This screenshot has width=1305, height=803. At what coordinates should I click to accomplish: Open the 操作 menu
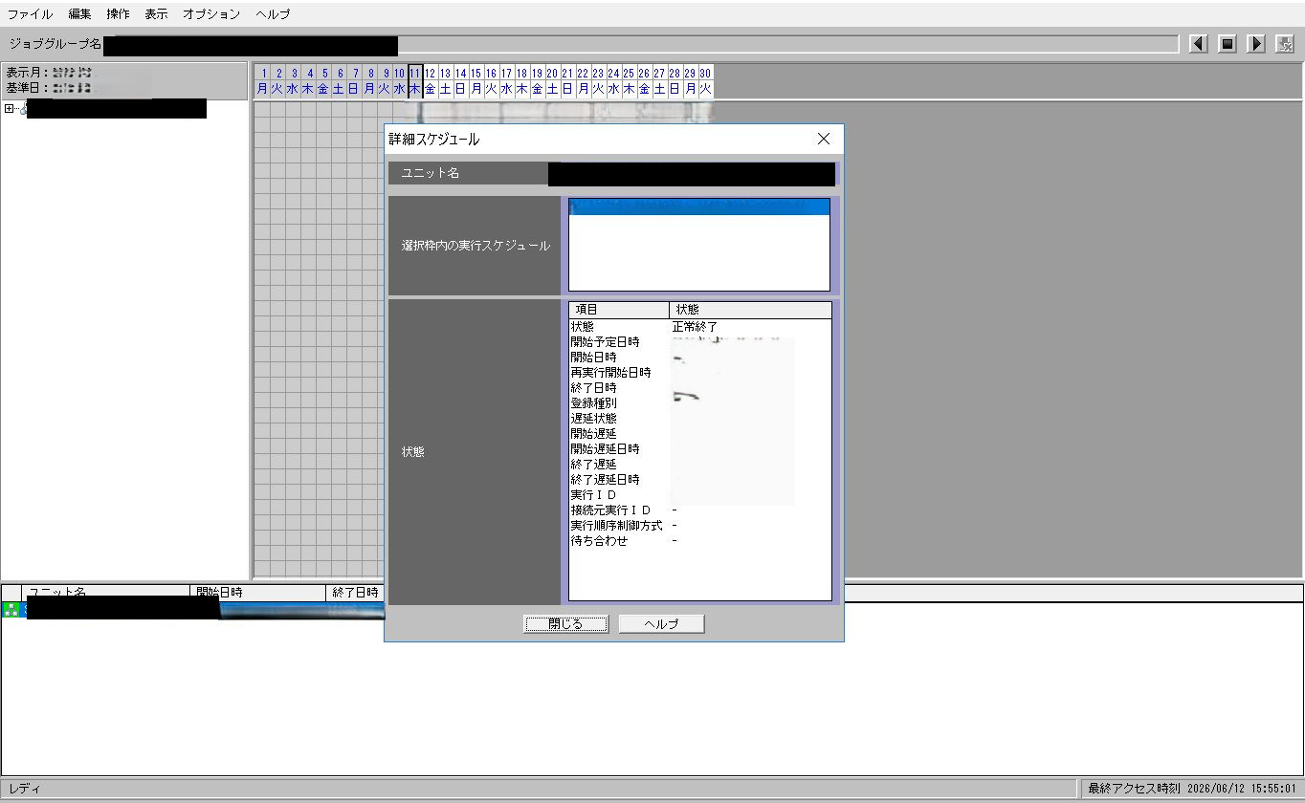click(119, 14)
